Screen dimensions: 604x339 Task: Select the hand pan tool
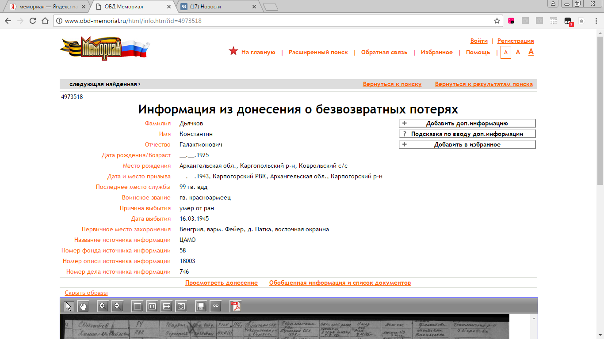pos(83,306)
